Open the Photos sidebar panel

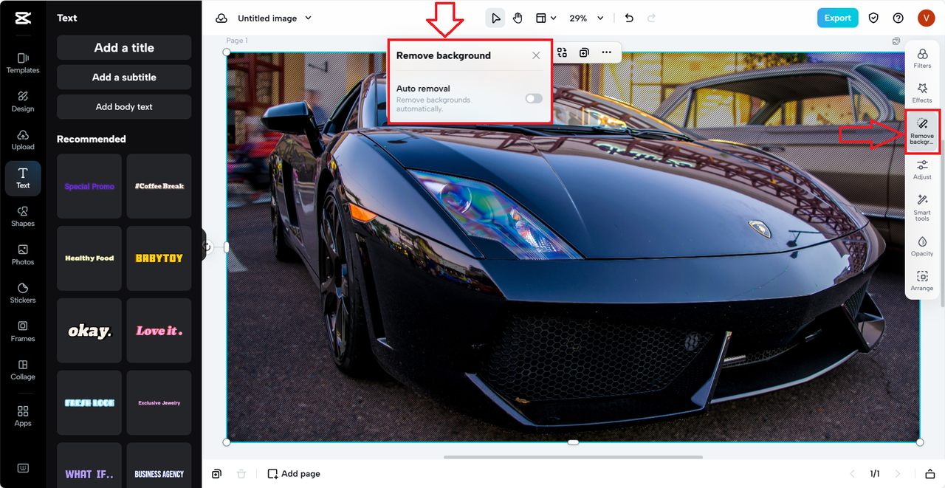point(23,255)
